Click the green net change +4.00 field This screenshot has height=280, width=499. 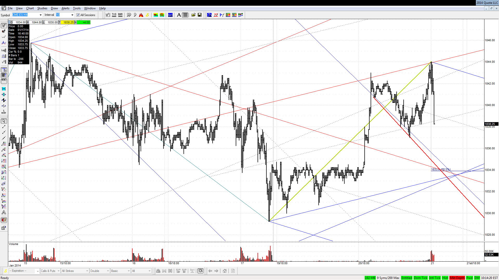point(84,22)
